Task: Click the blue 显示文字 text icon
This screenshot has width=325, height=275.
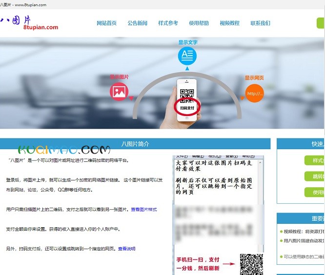Action: click(187, 56)
